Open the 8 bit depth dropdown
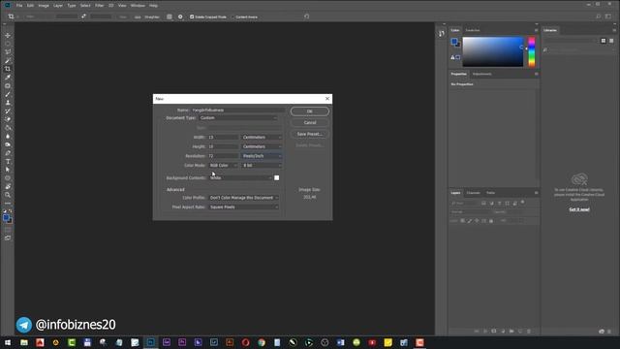620x349 pixels. click(x=262, y=165)
